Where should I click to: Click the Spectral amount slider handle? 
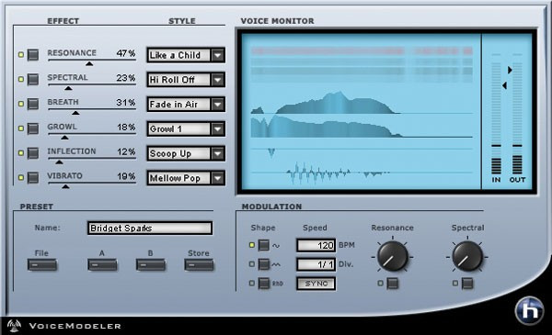pyautogui.click(x=68, y=88)
